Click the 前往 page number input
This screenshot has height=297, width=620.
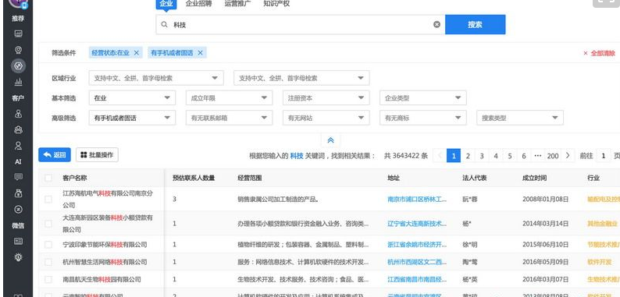[603, 156]
